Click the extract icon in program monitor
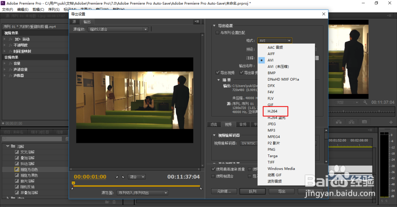This screenshot has height=207, width=397. pos(351,122)
